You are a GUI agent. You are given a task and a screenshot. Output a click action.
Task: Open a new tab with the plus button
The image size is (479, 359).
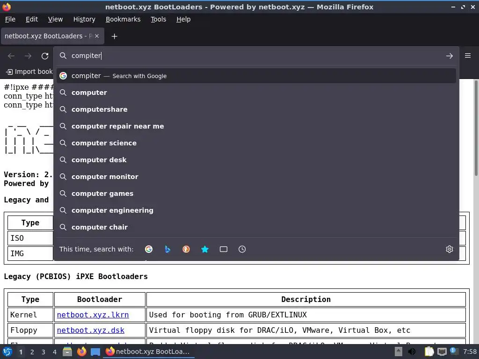(114, 36)
